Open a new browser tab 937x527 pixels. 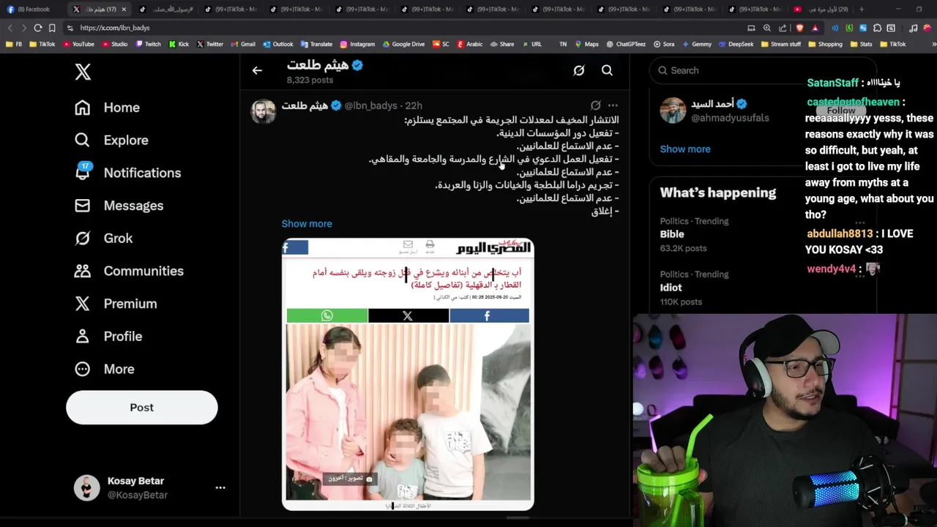click(862, 9)
